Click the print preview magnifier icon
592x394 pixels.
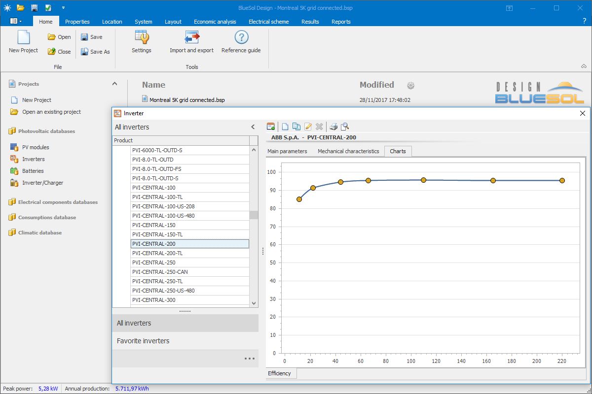pyautogui.click(x=345, y=127)
